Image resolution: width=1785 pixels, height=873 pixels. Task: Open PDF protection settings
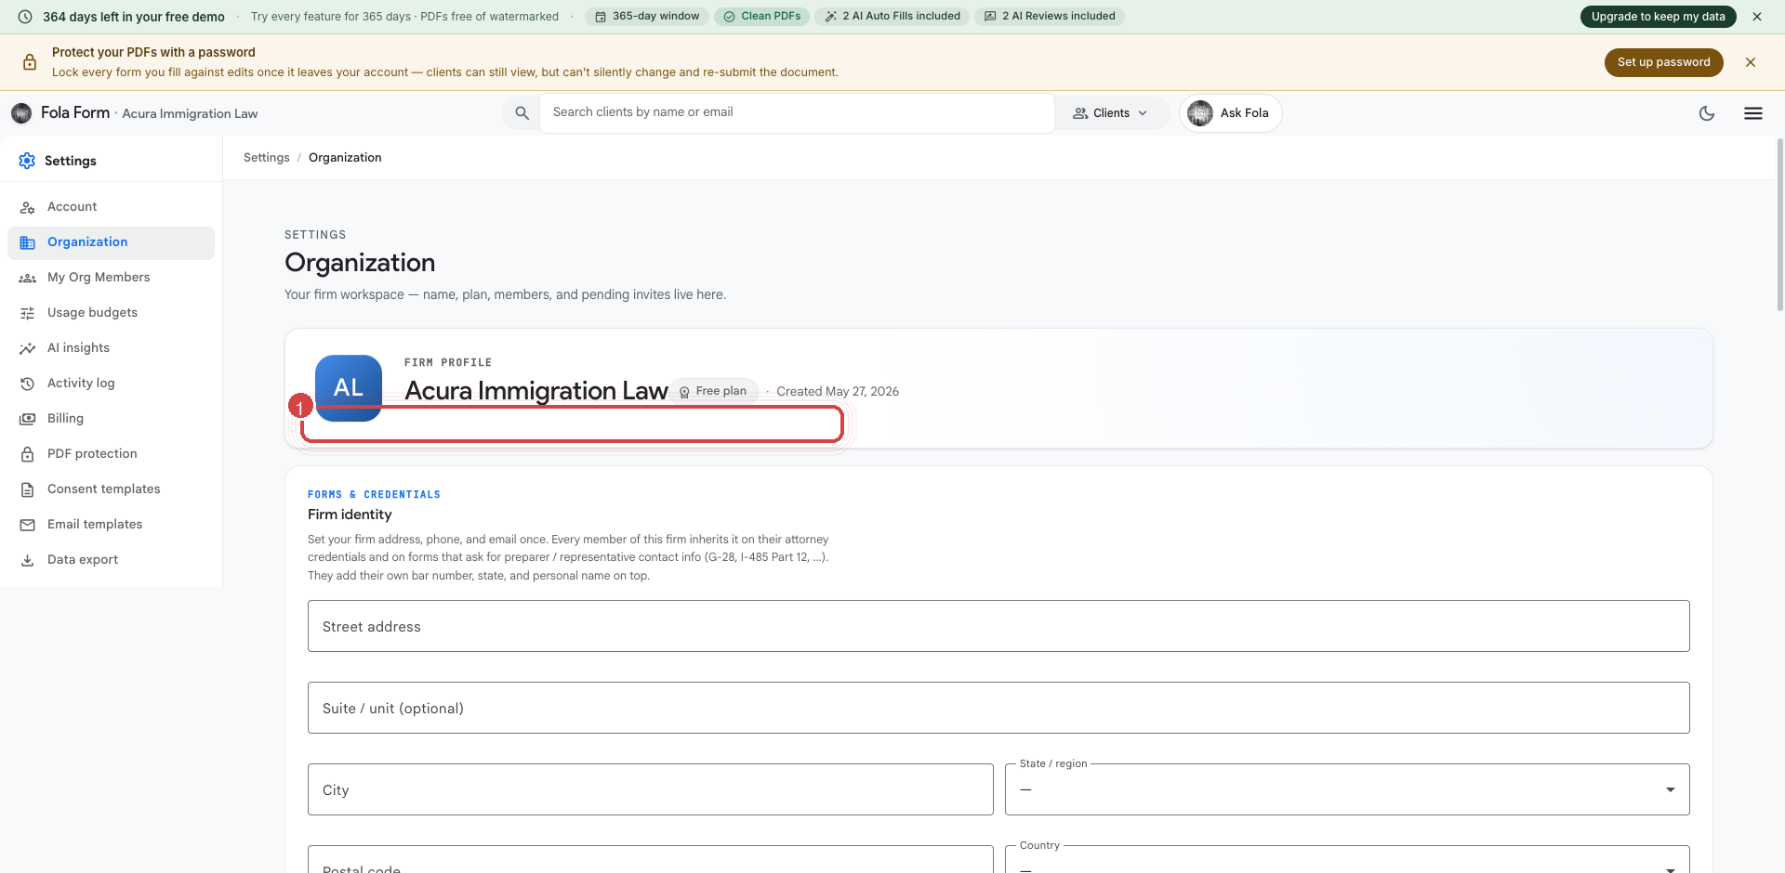111,454
